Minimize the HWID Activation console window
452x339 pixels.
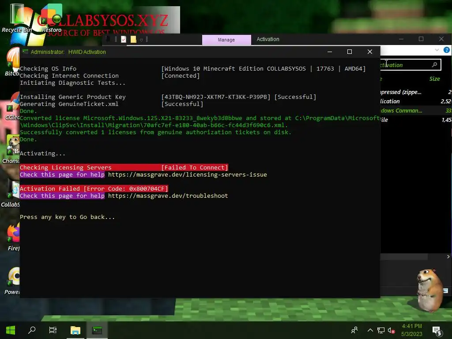[x=330, y=52]
